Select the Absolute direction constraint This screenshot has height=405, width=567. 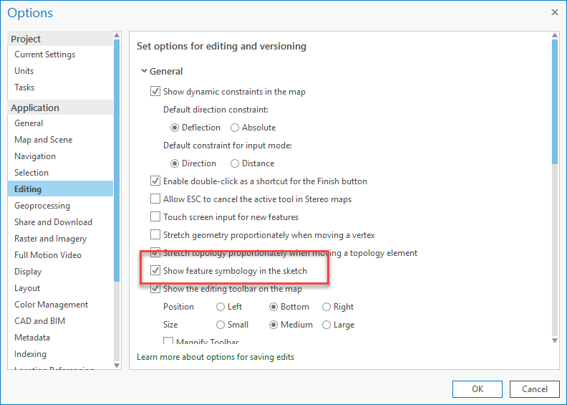pyautogui.click(x=235, y=128)
